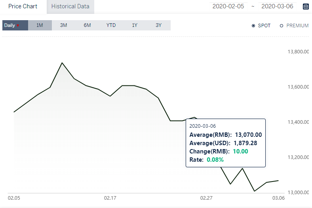Click the last chart point at 03.06
Viewport: 312px width, 208px height.
click(278, 181)
